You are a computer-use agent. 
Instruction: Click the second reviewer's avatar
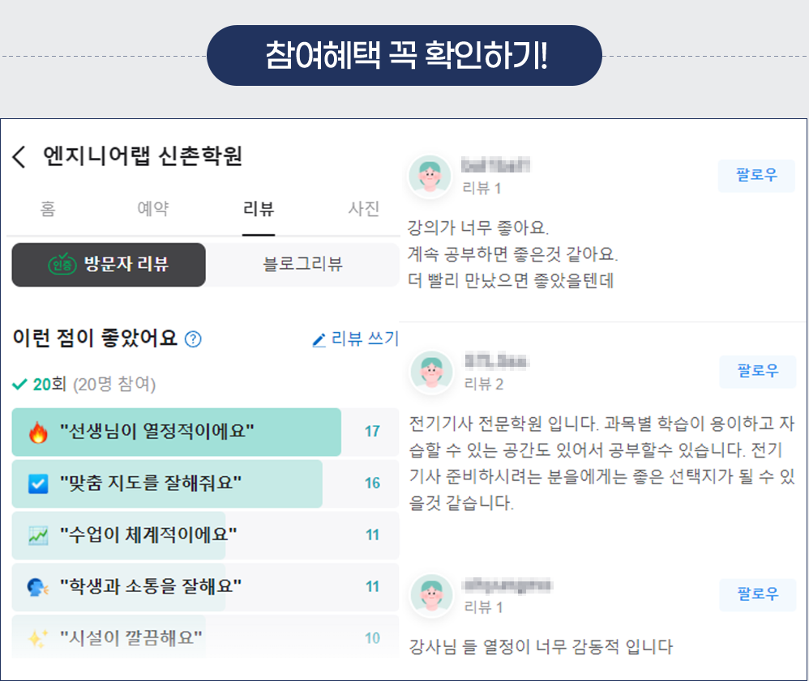(430, 372)
